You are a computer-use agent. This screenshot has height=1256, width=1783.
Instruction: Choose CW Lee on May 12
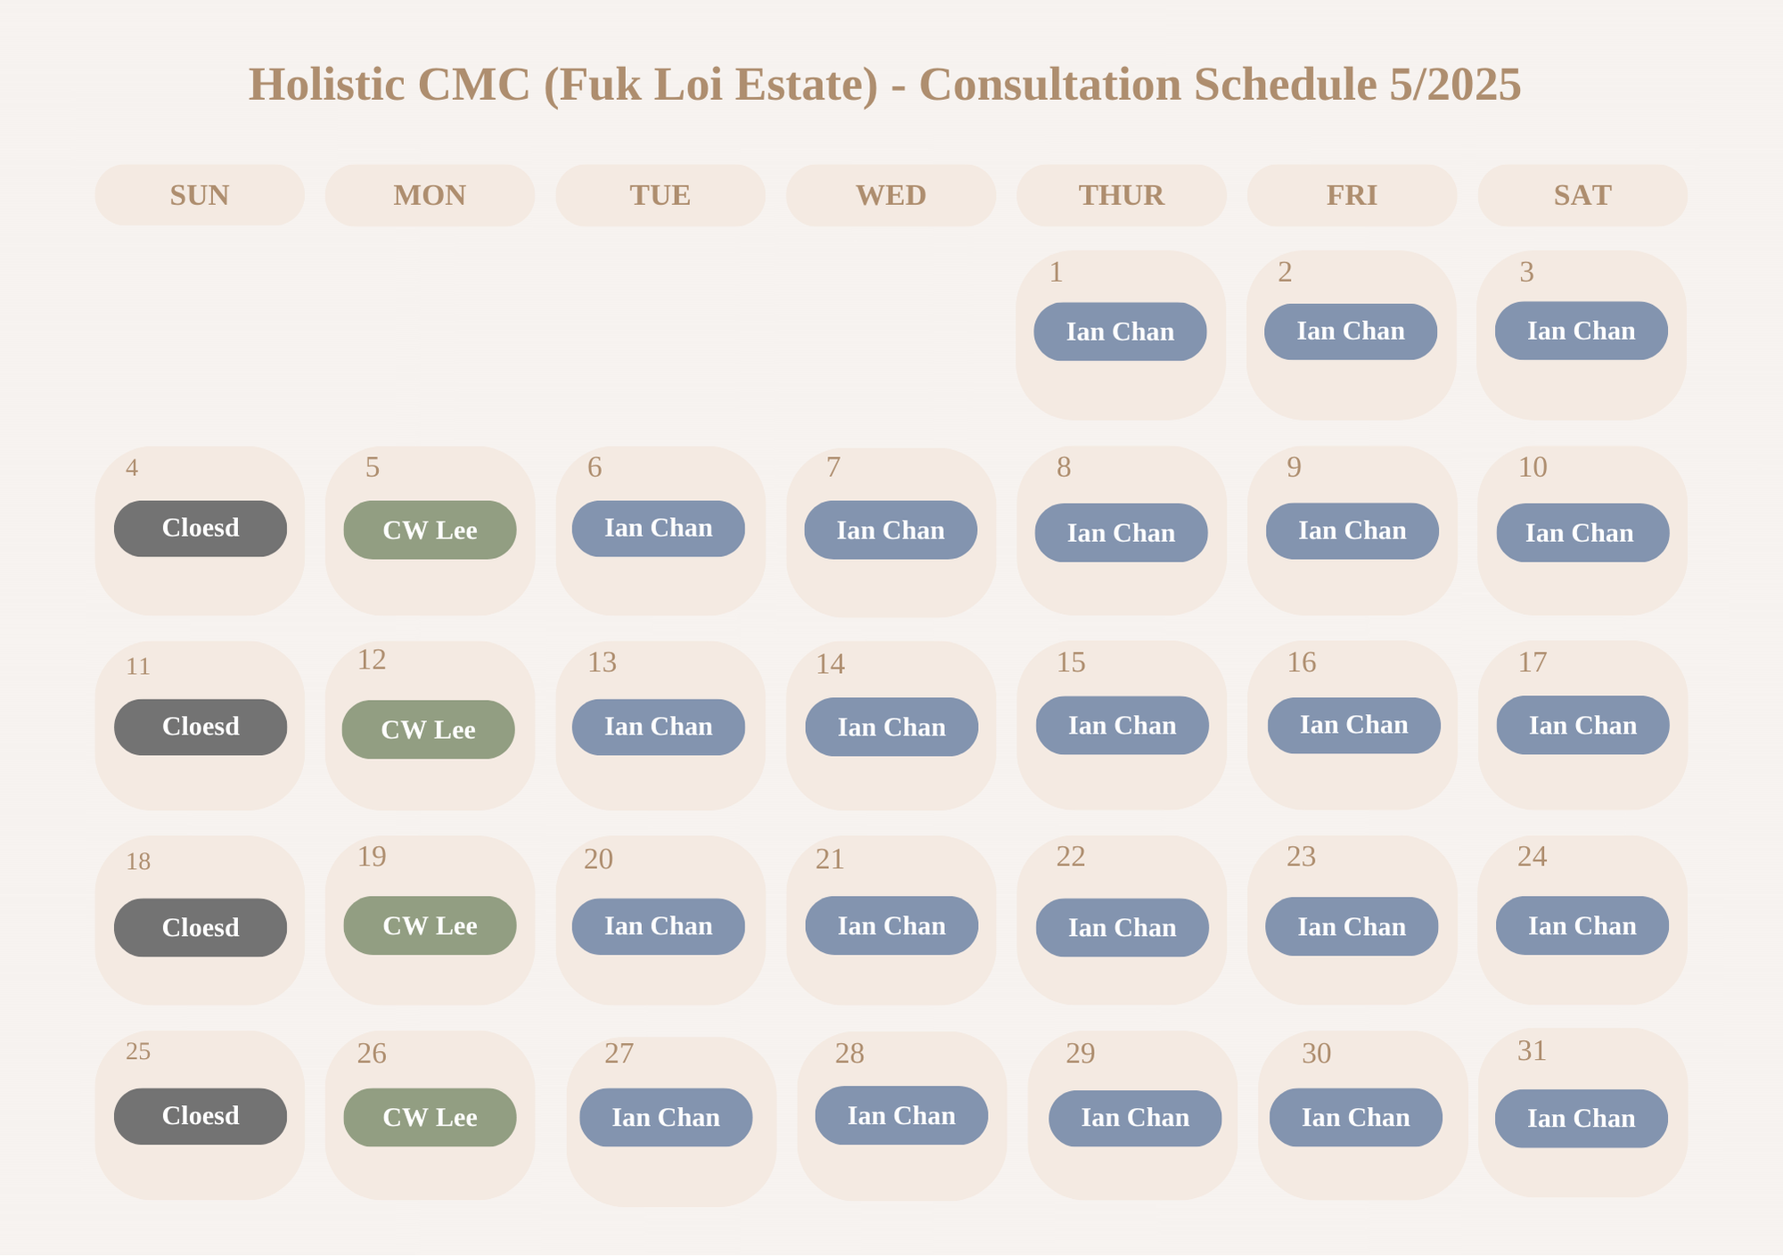coord(429,730)
